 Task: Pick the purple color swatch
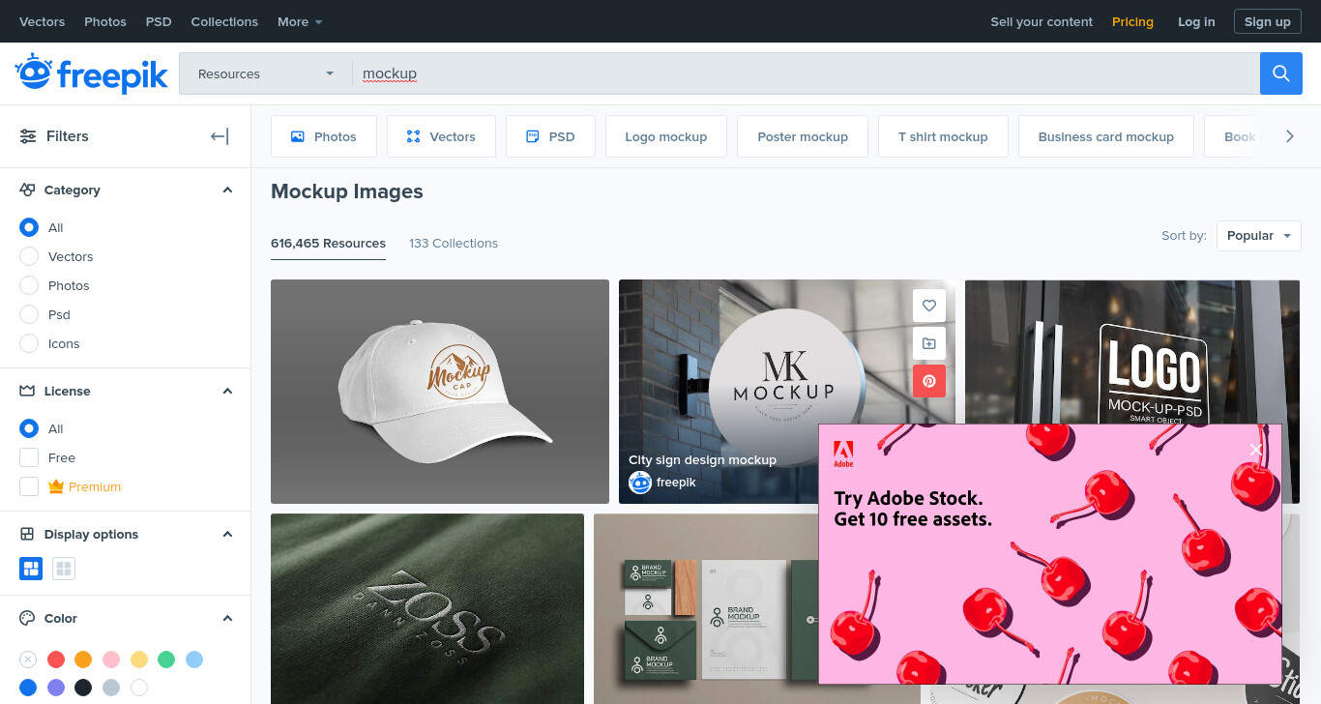coord(56,688)
